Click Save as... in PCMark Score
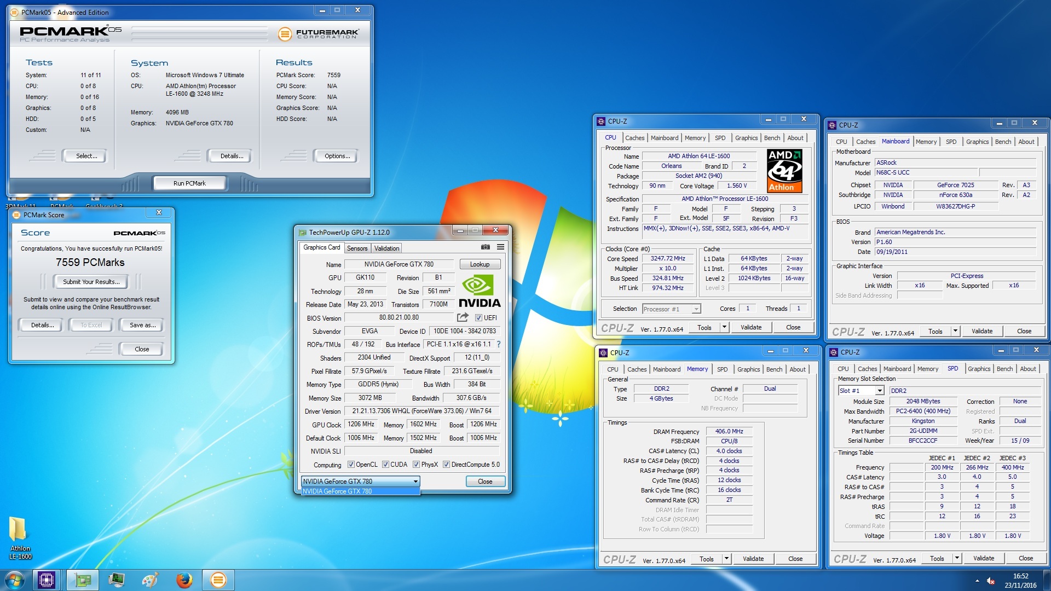The image size is (1051, 591). tap(142, 325)
